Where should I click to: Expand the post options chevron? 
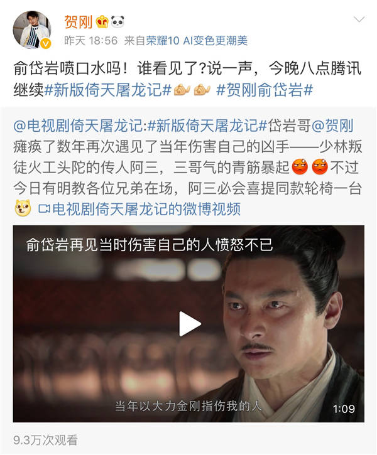coord(359,19)
